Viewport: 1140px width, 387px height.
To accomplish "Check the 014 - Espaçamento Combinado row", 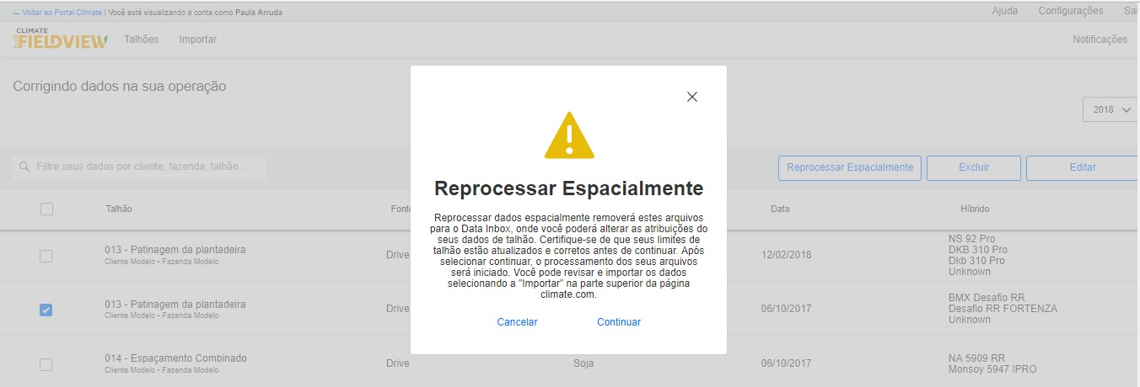I will 46,364.
